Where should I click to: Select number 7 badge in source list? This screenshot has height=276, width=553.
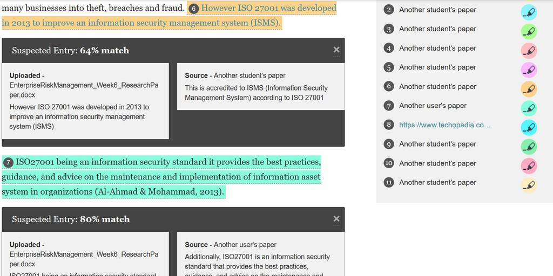coord(389,106)
